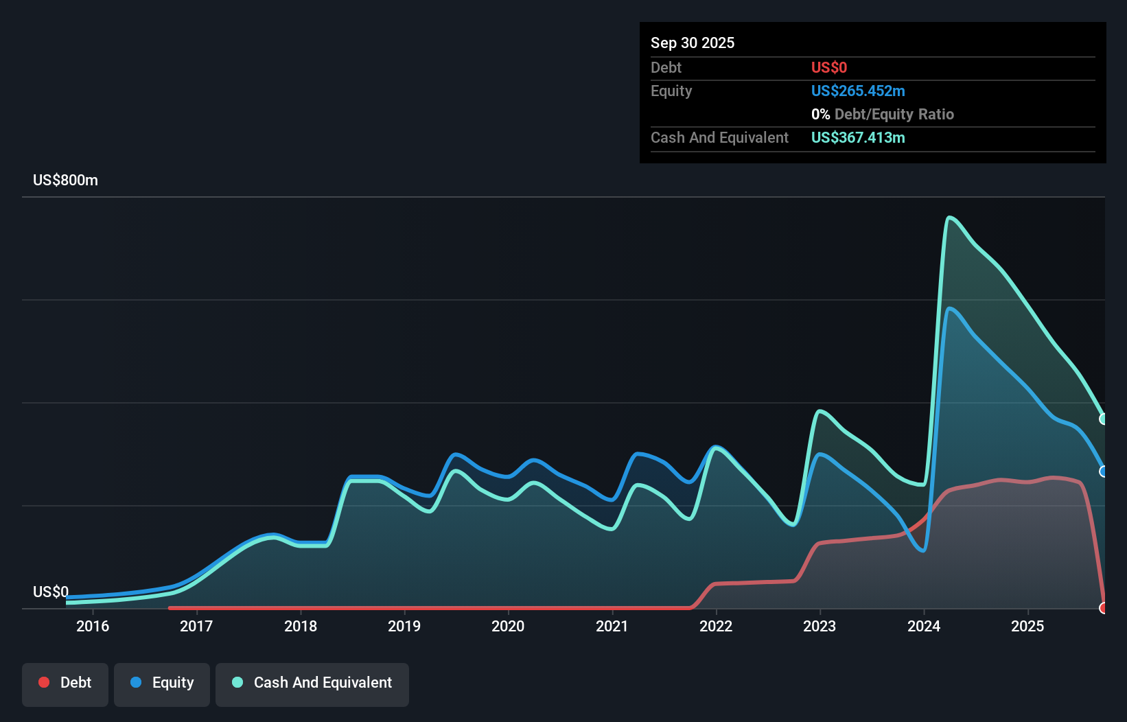Toggle Equity series visibility via legend
This screenshot has width=1127, height=722.
coord(161,682)
